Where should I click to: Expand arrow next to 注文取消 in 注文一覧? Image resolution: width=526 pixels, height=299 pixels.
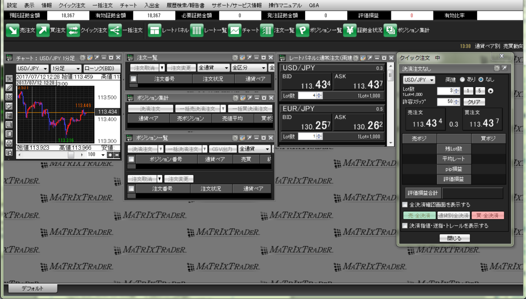click(x=162, y=68)
